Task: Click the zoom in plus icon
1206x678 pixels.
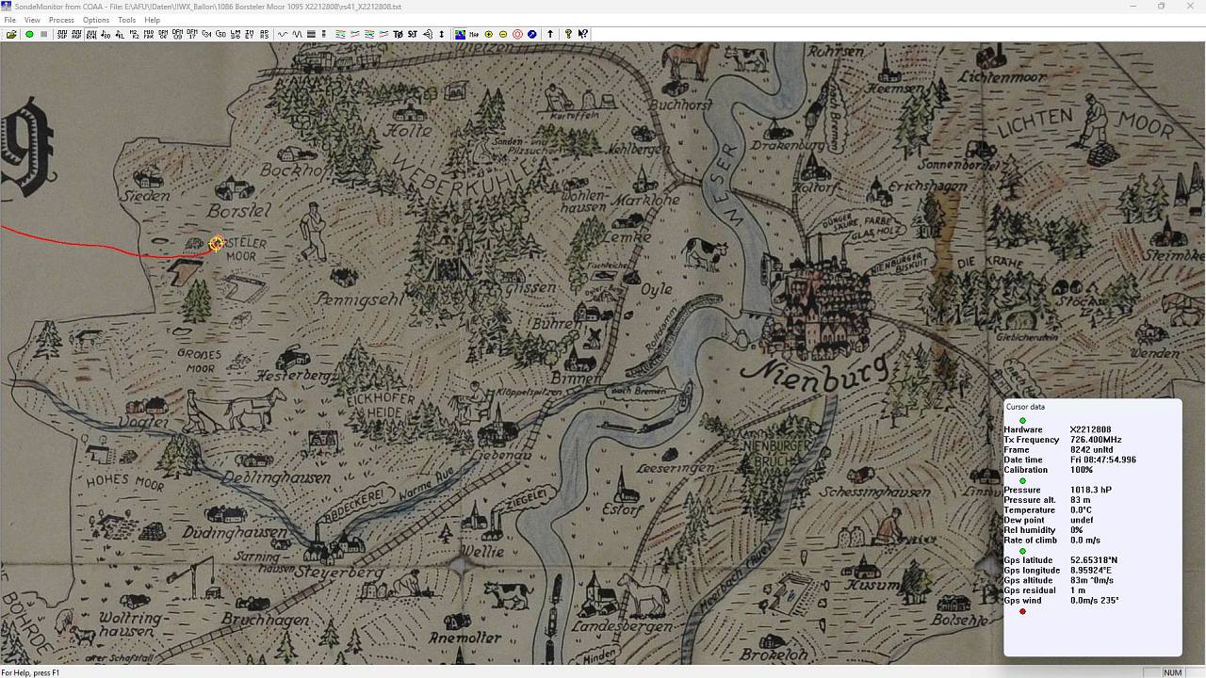Action: [488, 34]
